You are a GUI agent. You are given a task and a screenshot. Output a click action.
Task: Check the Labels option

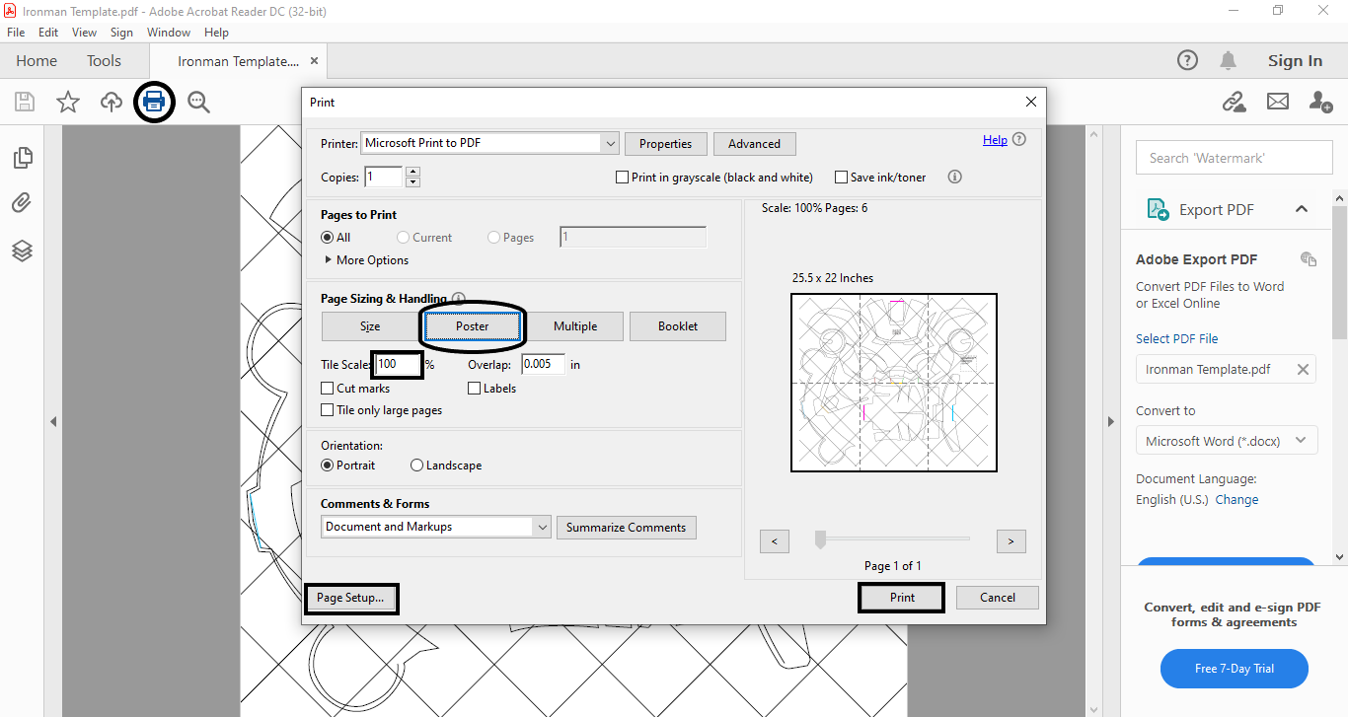click(475, 389)
